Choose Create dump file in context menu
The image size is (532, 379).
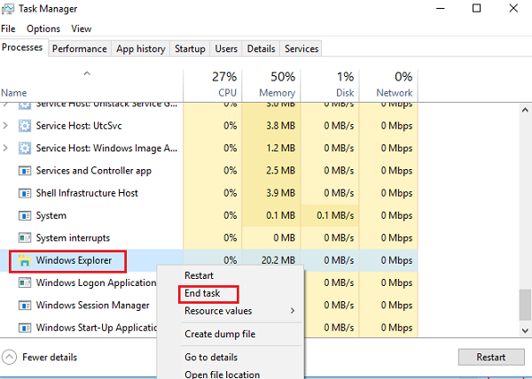pos(220,334)
